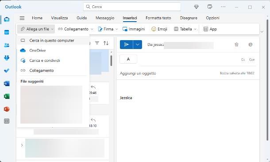Image resolution: width=270 pixels, height=162 pixels.
Task: Switch to the Formatta testo tab
Action: pyautogui.click(x=158, y=18)
